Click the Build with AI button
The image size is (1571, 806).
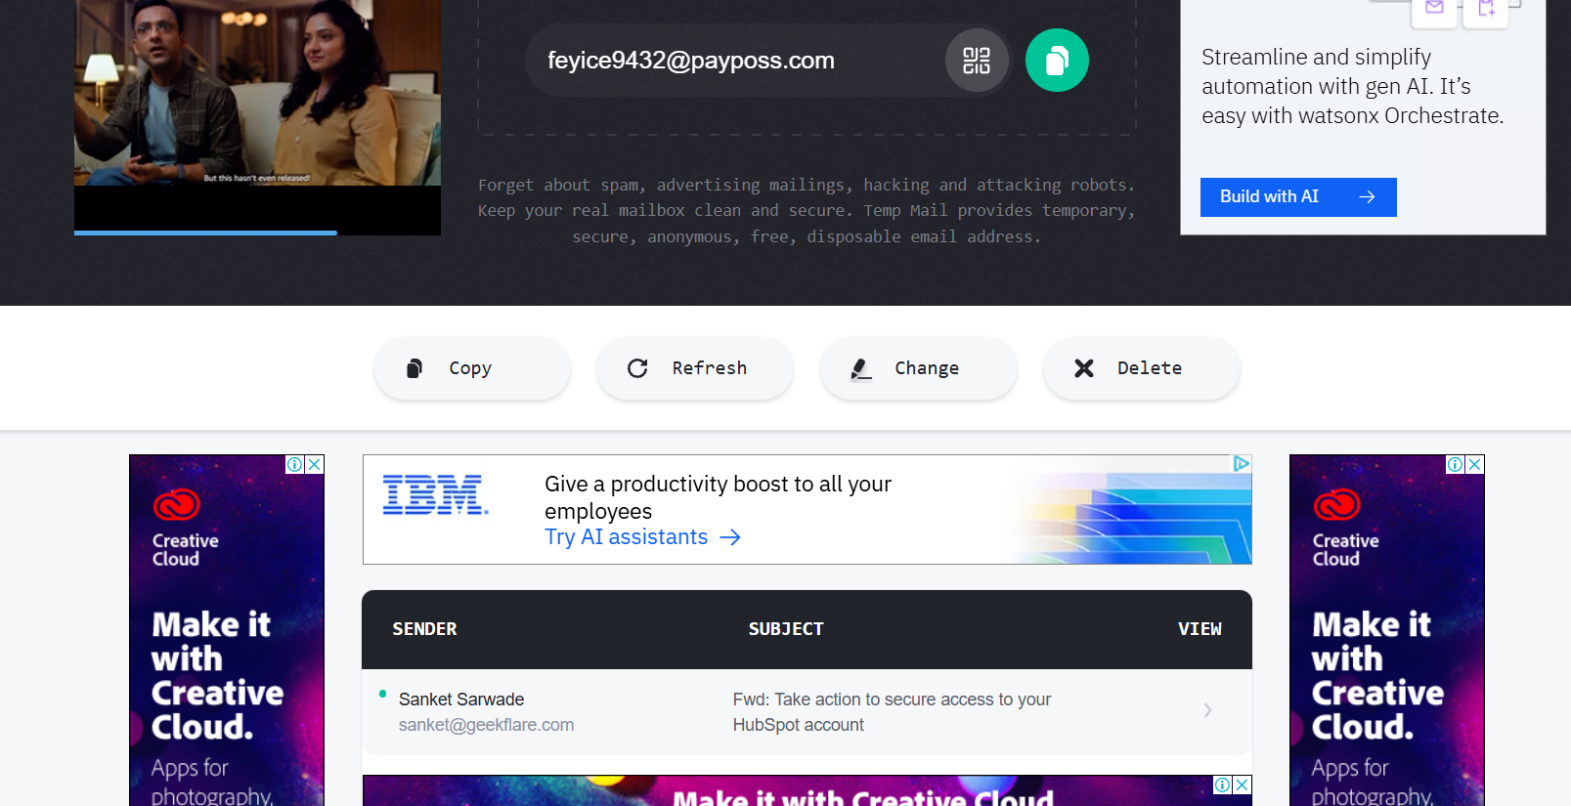pos(1297,197)
